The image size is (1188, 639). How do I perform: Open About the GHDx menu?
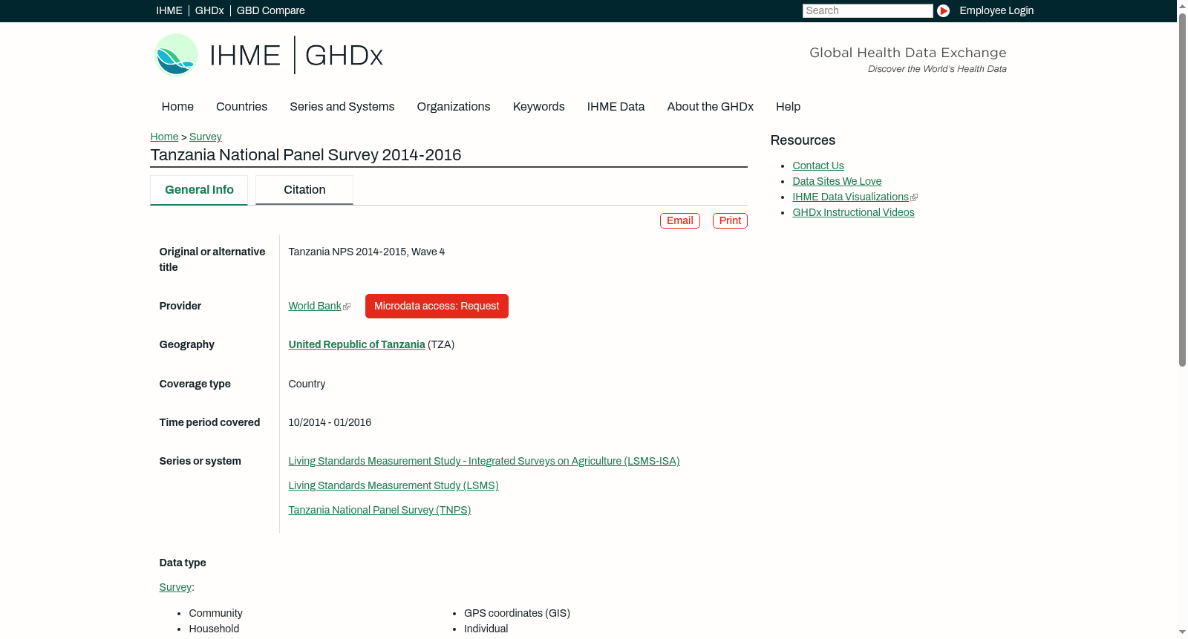[711, 107]
